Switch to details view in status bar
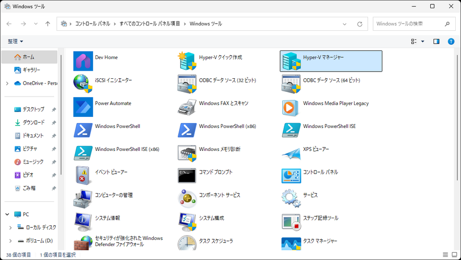461x260 pixels. [446, 255]
